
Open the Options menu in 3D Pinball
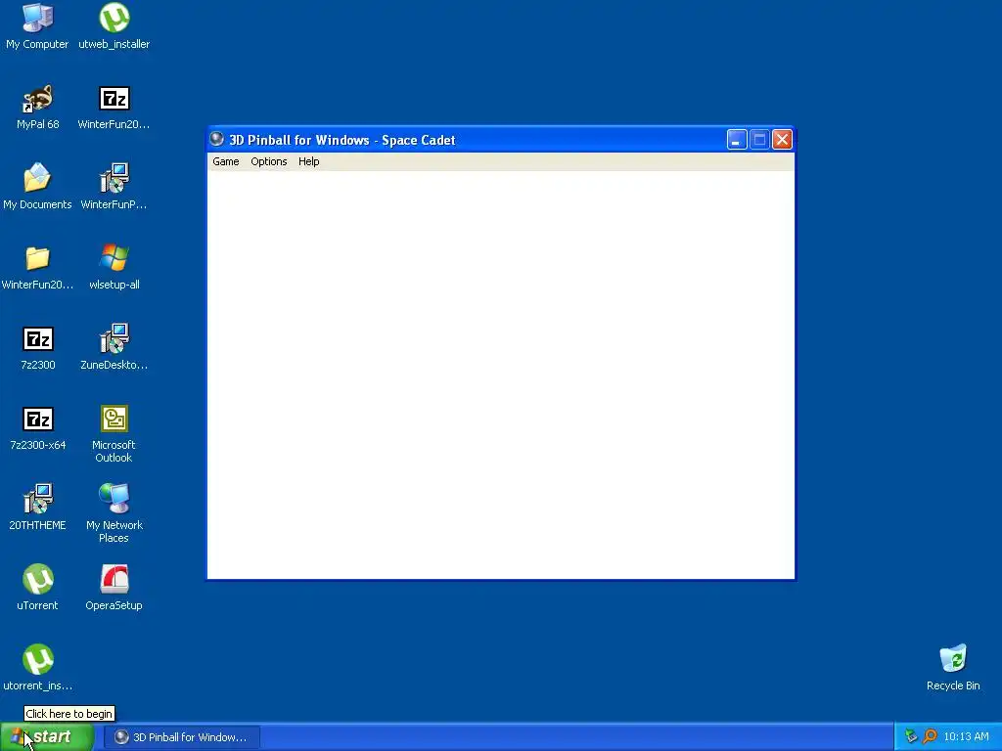[x=268, y=161]
